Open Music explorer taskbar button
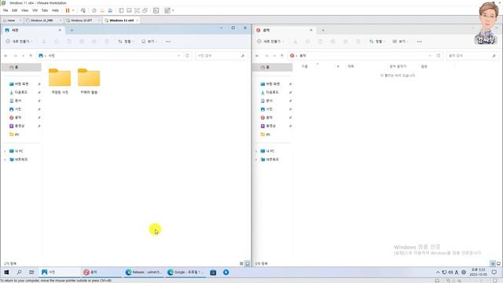This screenshot has width=503, height=283. click(x=101, y=272)
